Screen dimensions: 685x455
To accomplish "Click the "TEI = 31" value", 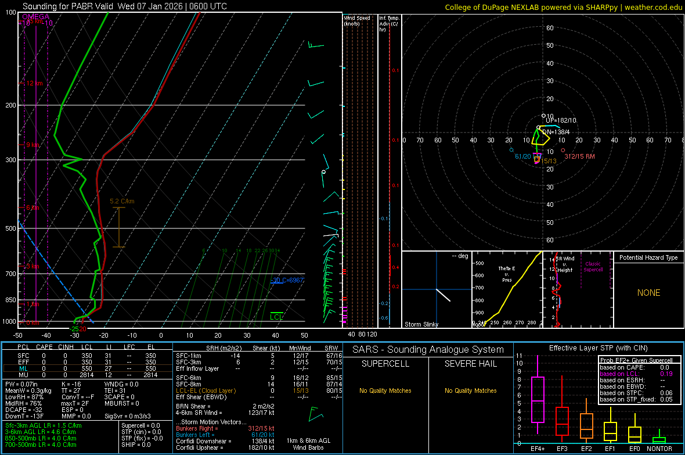I will click(115, 390).
